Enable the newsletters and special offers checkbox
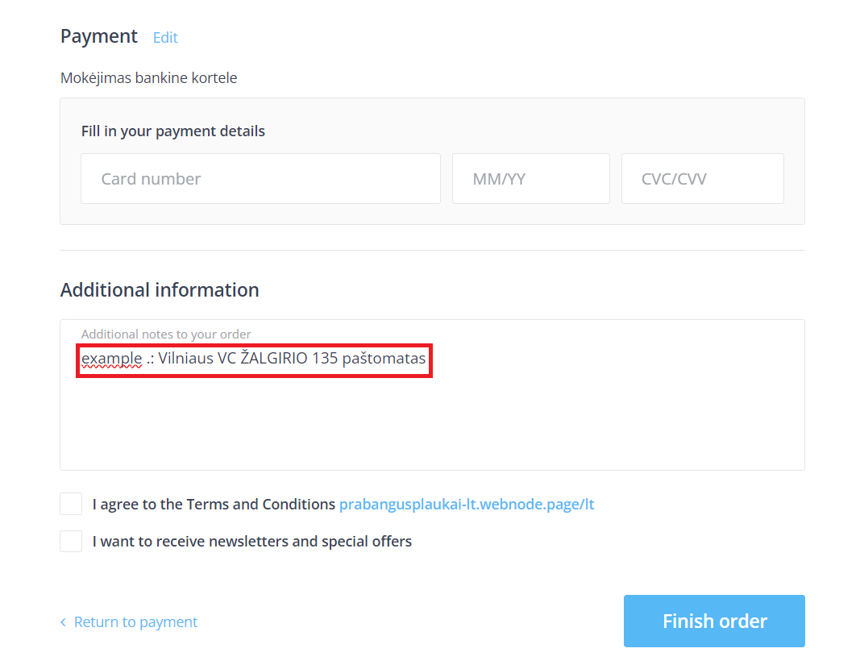This screenshot has width=860, height=665. coord(71,542)
